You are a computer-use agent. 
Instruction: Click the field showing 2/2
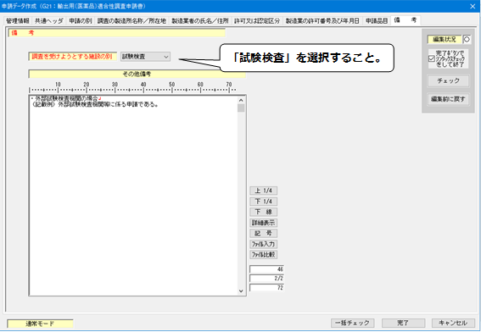coord(266,279)
